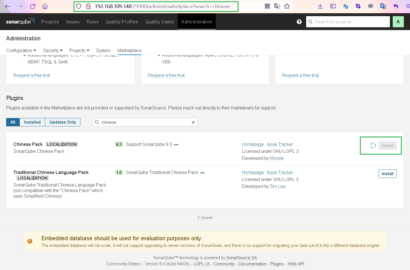This screenshot has height=270, width=410.
Task: Open Quality Gates in top navigation
Action: (x=160, y=22)
